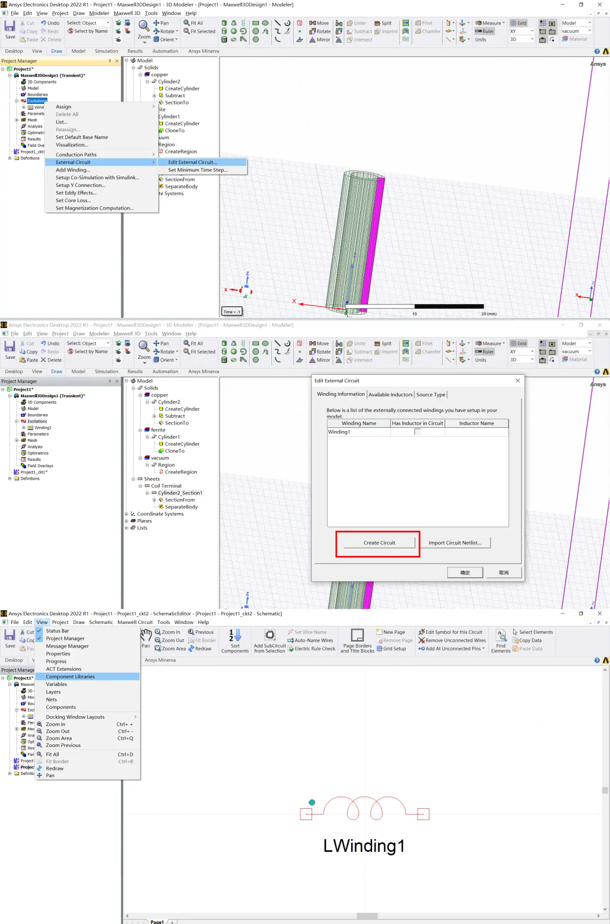Click New Page in schematic toolbar
Viewport: 610px width, 924px height.
[x=390, y=632]
